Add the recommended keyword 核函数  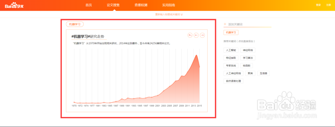point(247,66)
